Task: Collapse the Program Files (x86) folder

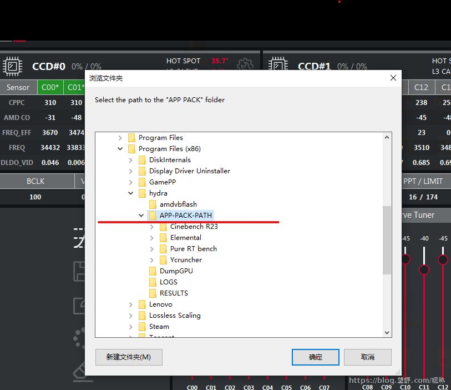Action: (120, 149)
